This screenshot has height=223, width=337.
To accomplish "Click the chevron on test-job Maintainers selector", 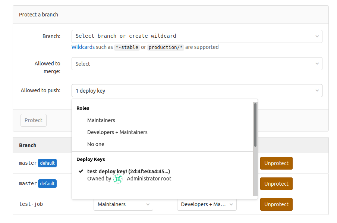I will pos(148,204).
